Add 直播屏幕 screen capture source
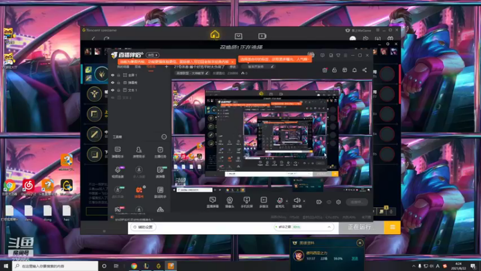The height and width of the screenshot is (271, 481). point(213,202)
